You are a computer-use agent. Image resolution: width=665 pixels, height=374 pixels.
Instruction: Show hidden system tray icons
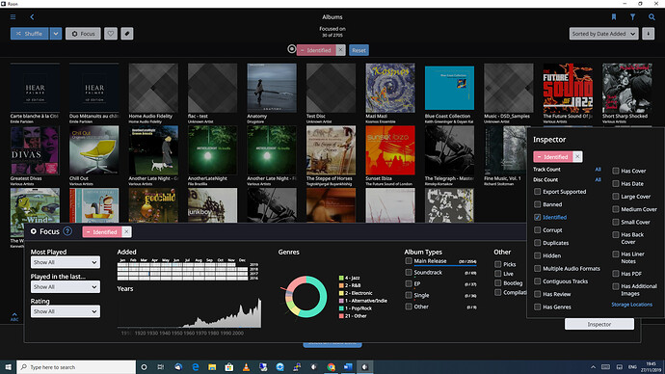[593, 367]
